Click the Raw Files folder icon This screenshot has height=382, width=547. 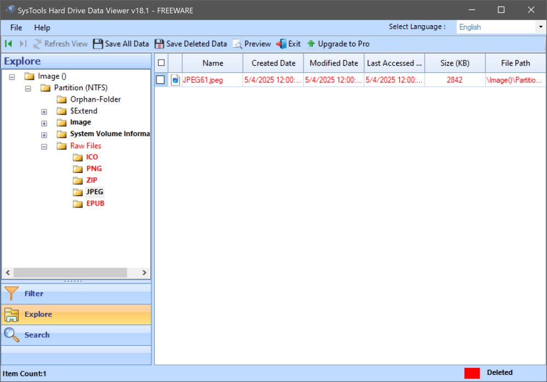pos(62,146)
